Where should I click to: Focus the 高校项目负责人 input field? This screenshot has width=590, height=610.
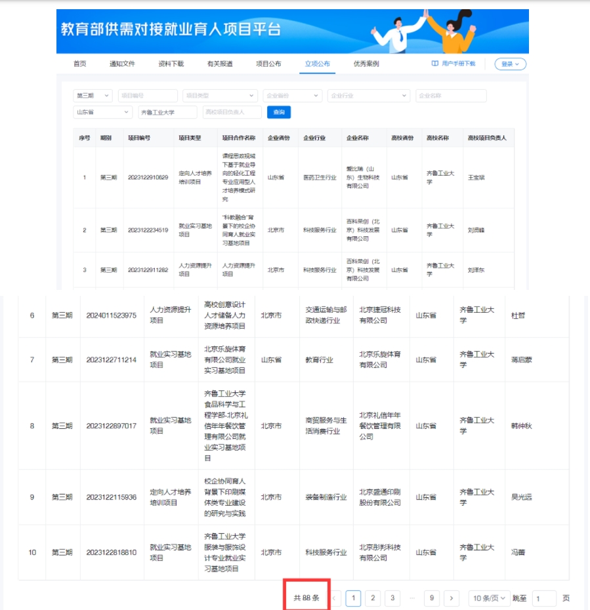232,112
